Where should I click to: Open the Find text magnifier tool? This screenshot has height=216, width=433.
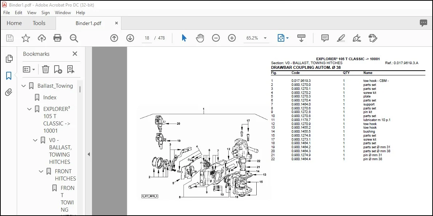pyautogui.click(x=74, y=38)
